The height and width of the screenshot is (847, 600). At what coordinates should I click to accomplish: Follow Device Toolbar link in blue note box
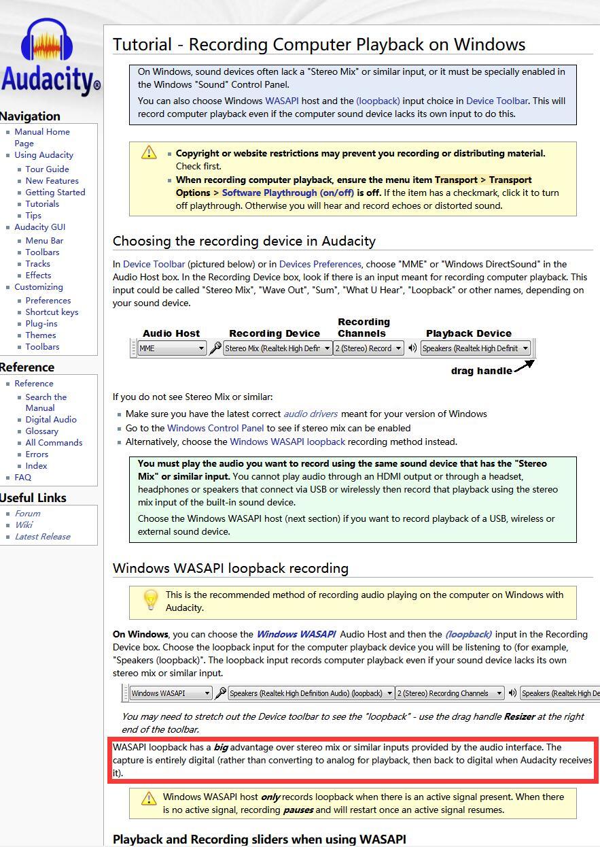[497, 101]
